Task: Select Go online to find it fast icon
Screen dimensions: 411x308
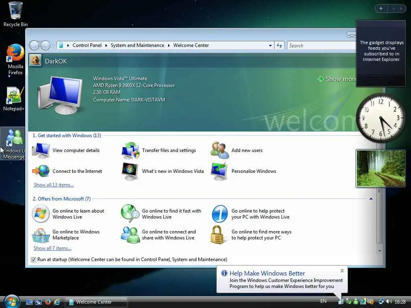Action: tap(130, 213)
